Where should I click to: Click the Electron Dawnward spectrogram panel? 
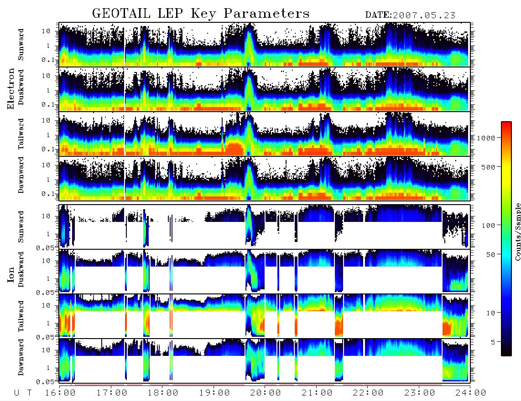coord(264,178)
